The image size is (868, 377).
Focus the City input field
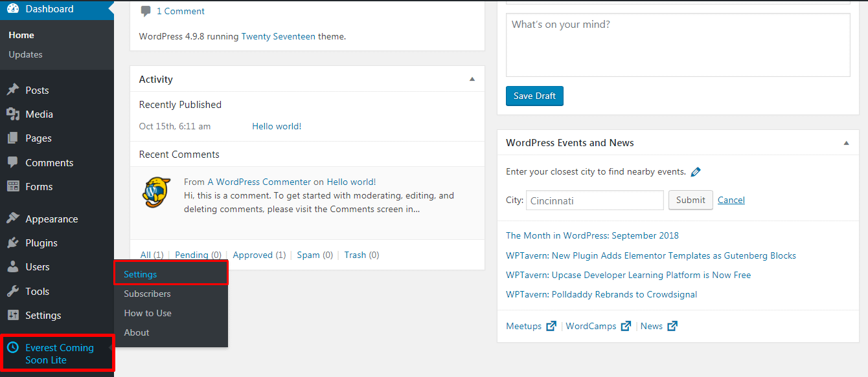(x=595, y=200)
